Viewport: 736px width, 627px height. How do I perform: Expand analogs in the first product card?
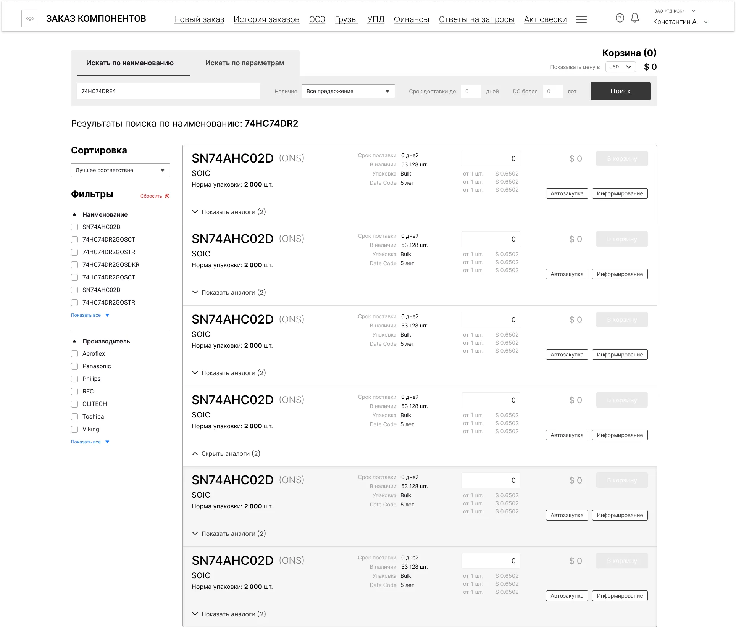coord(229,212)
